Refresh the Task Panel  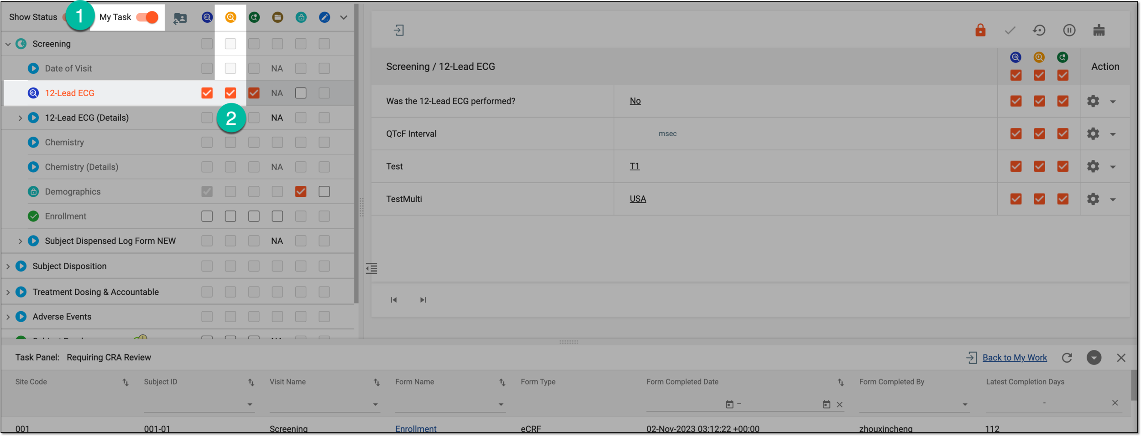pyautogui.click(x=1067, y=358)
